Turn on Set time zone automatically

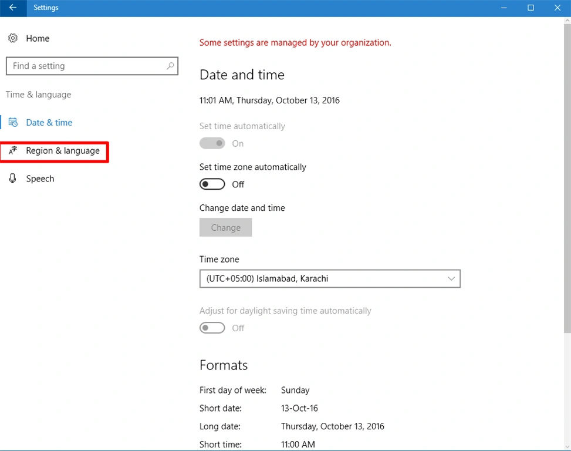point(212,184)
